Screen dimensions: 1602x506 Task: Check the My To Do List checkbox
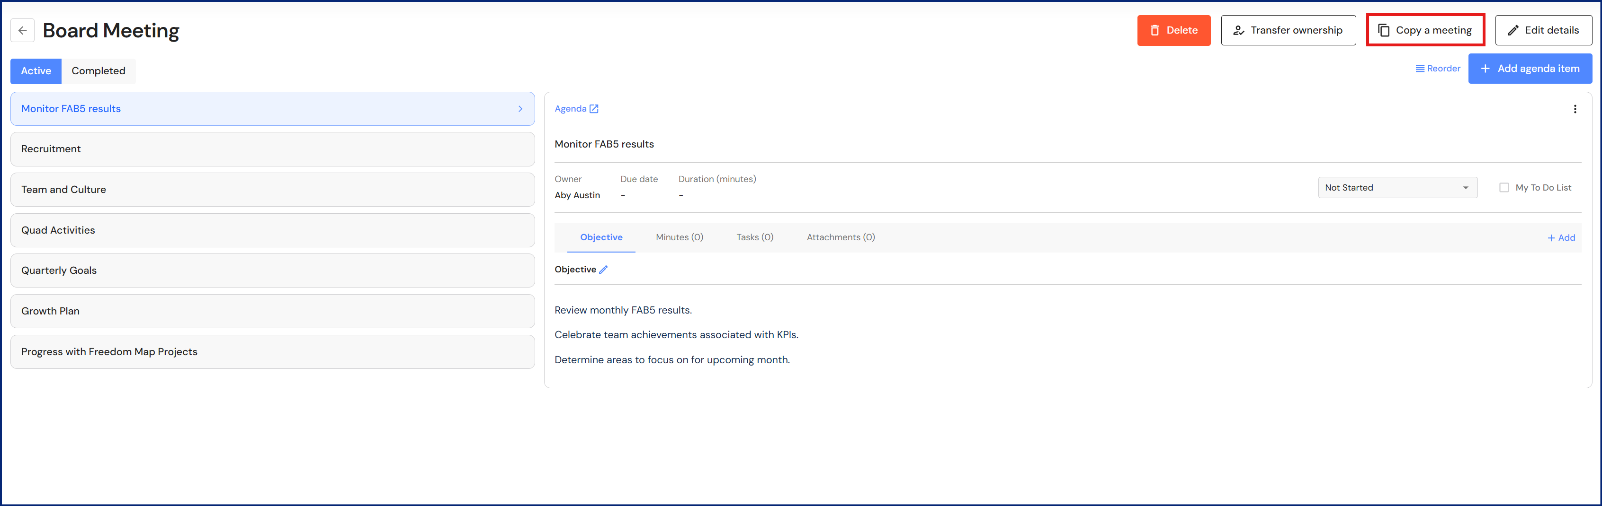(1504, 187)
